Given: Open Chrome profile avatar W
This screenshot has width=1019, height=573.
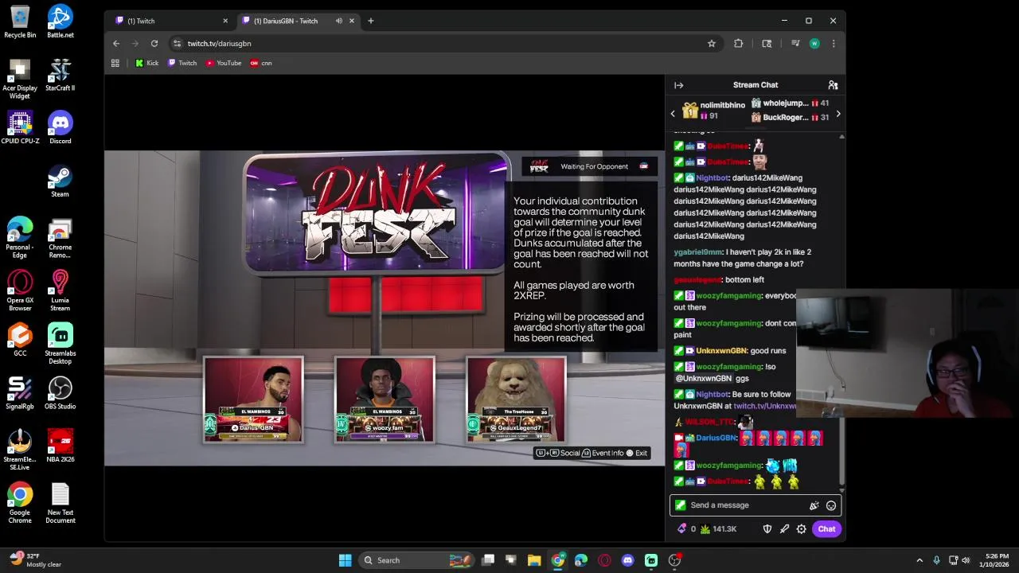Looking at the screenshot, I should 814,44.
